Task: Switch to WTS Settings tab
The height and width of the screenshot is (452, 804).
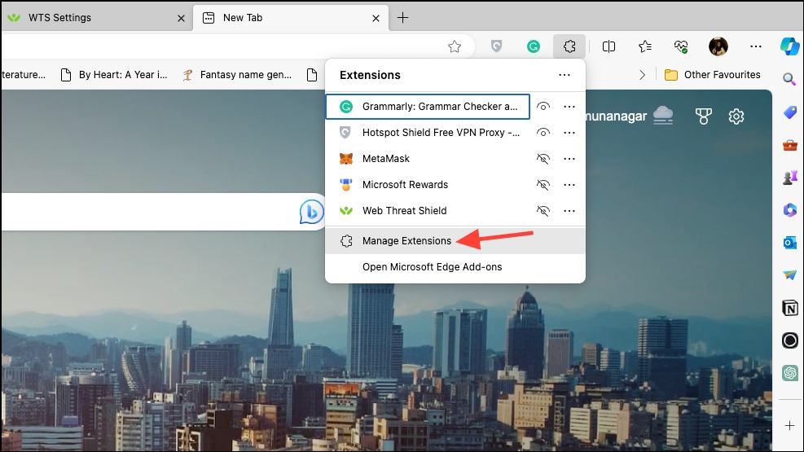Action: [96, 18]
